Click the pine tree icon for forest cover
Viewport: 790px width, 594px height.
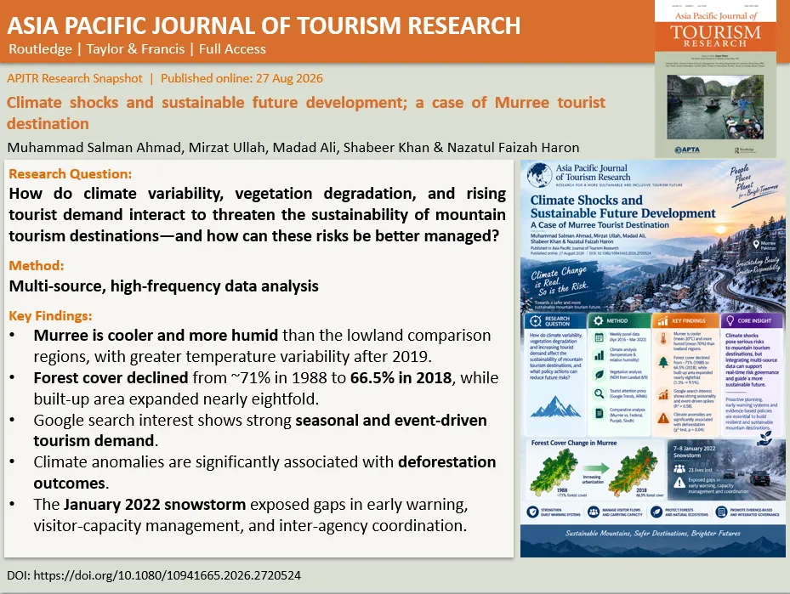tap(663, 361)
